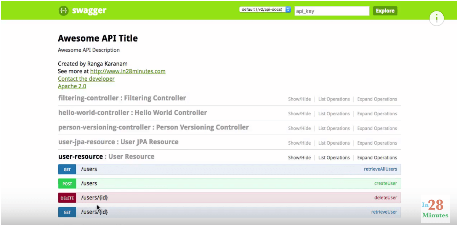Click the api_key input field

point(332,11)
